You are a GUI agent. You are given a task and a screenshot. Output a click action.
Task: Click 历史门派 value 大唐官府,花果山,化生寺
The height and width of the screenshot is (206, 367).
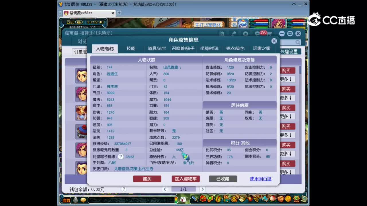(134, 169)
